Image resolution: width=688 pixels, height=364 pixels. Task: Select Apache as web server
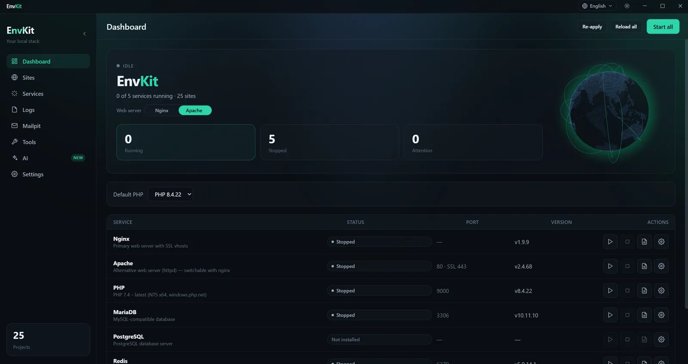click(195, 110)
